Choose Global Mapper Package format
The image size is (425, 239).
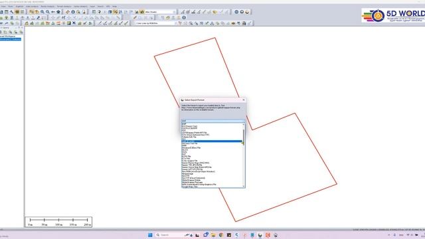coord(192,183)
